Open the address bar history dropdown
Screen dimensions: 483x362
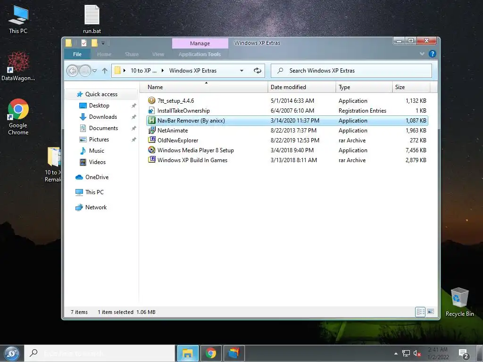click(242, 71)
